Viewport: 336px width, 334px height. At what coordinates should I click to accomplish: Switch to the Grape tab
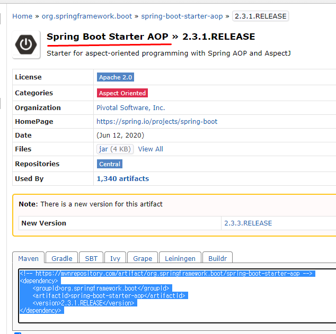pos(143,258)
